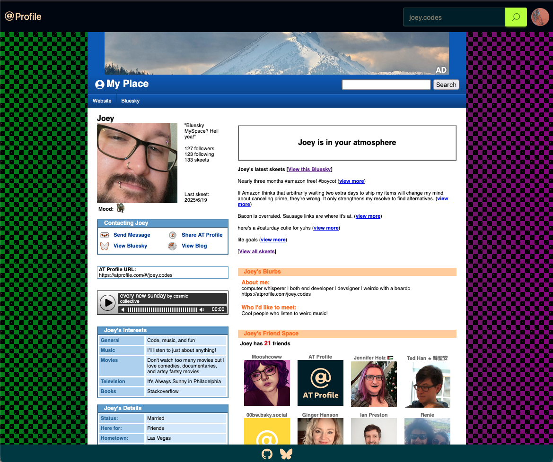
Task: Open the View this Bluesky link
Action: click(309, 169)
